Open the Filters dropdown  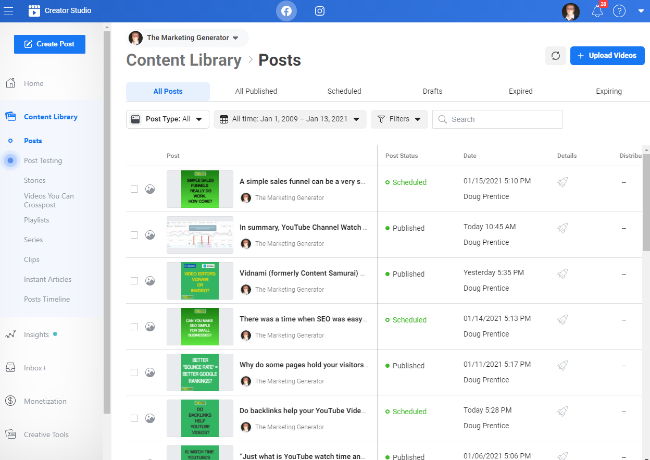[x=399, y=119]
